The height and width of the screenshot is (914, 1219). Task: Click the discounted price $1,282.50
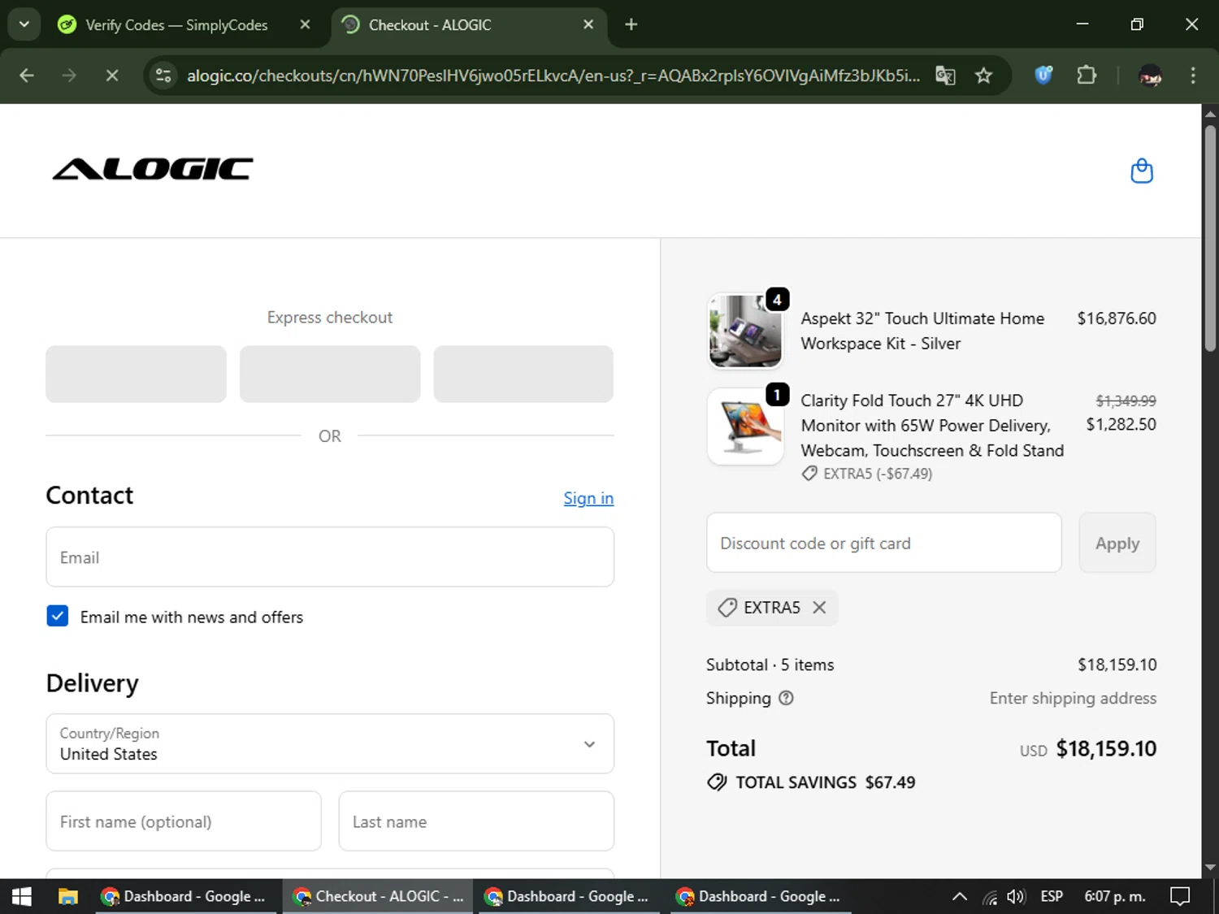(1121, 424)
